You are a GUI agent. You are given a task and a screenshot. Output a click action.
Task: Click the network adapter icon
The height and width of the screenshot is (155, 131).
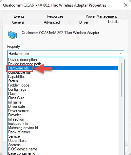coord(12,35)
